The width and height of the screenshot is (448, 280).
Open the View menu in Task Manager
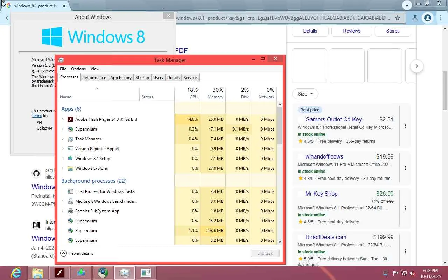[x=95, y=69]
